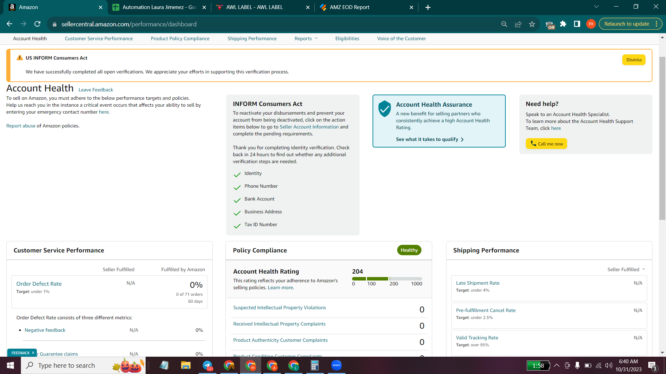Open the Customer Service Performance menu
This screenshot has width=666, height=374.
click(x=99, y=38)
